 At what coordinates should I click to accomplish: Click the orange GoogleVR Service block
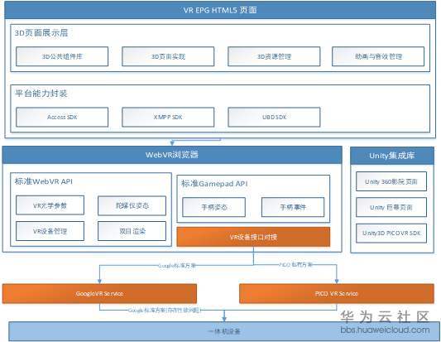coord(99,294)
